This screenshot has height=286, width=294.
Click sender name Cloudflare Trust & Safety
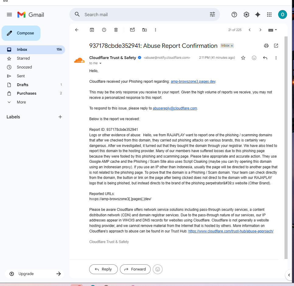(x=113, y=58)
